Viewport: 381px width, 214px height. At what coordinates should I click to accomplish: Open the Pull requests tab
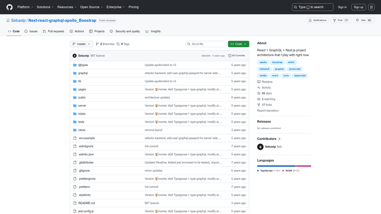(53, 31)
